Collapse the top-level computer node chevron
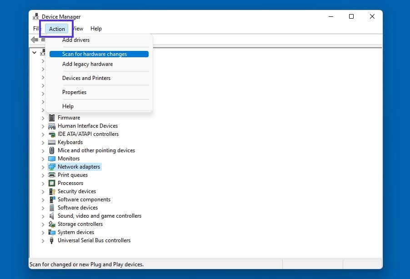The height and width of the screenshot is (279, 410). point(35,52)
